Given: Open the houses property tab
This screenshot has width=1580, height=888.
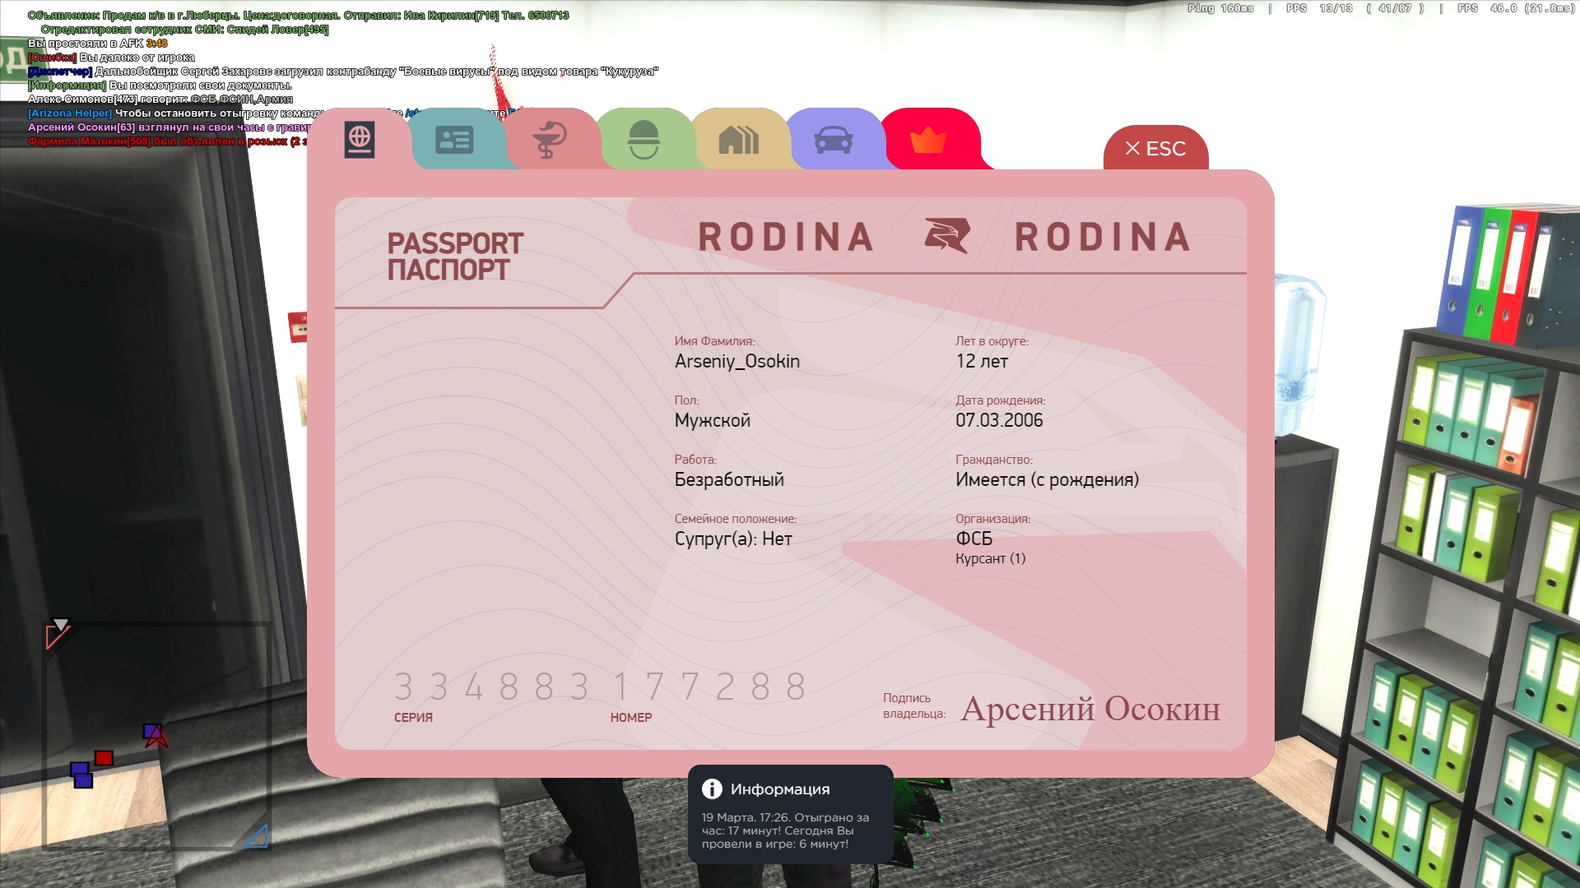Looking at the screenshot, I should pyautogui.click(x=738, y=140).
